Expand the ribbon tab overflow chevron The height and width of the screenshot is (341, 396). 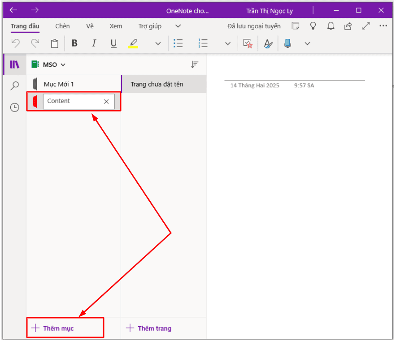[x=178, y=26]
